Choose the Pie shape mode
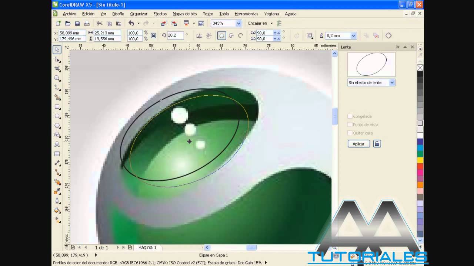This screenshot has width=474, height=266. tap(231, 35)
